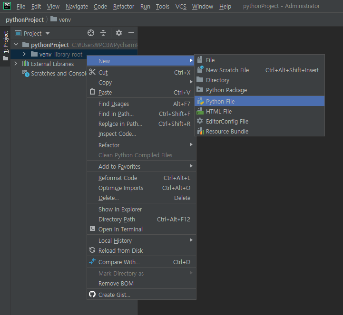Expand the venv folder node
343x315 pixels.
[24, 54]
